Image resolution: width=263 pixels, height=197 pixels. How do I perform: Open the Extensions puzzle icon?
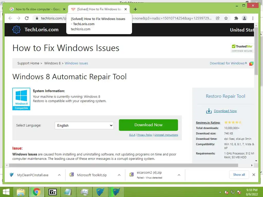tap(236, 18)
